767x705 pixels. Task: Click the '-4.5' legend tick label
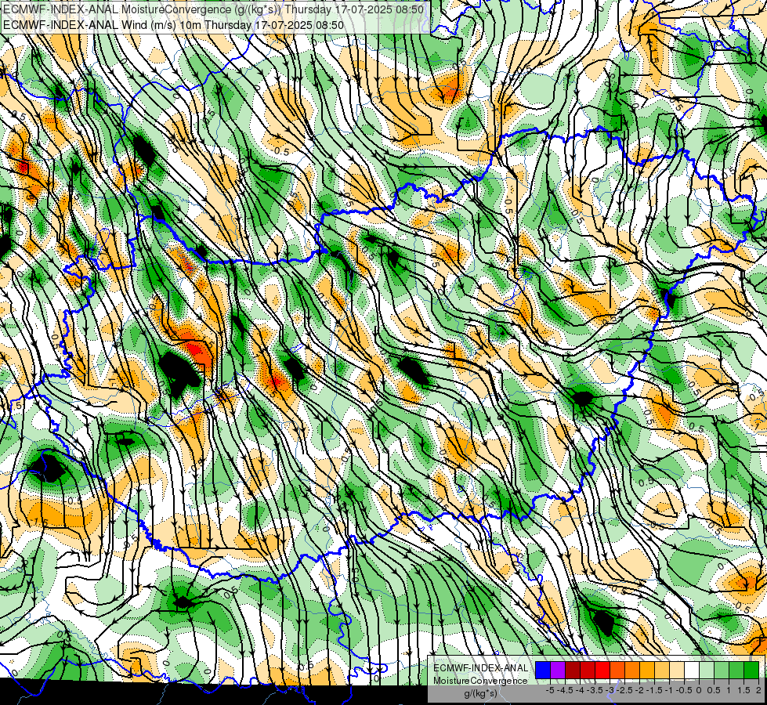(x=565, y=690)
